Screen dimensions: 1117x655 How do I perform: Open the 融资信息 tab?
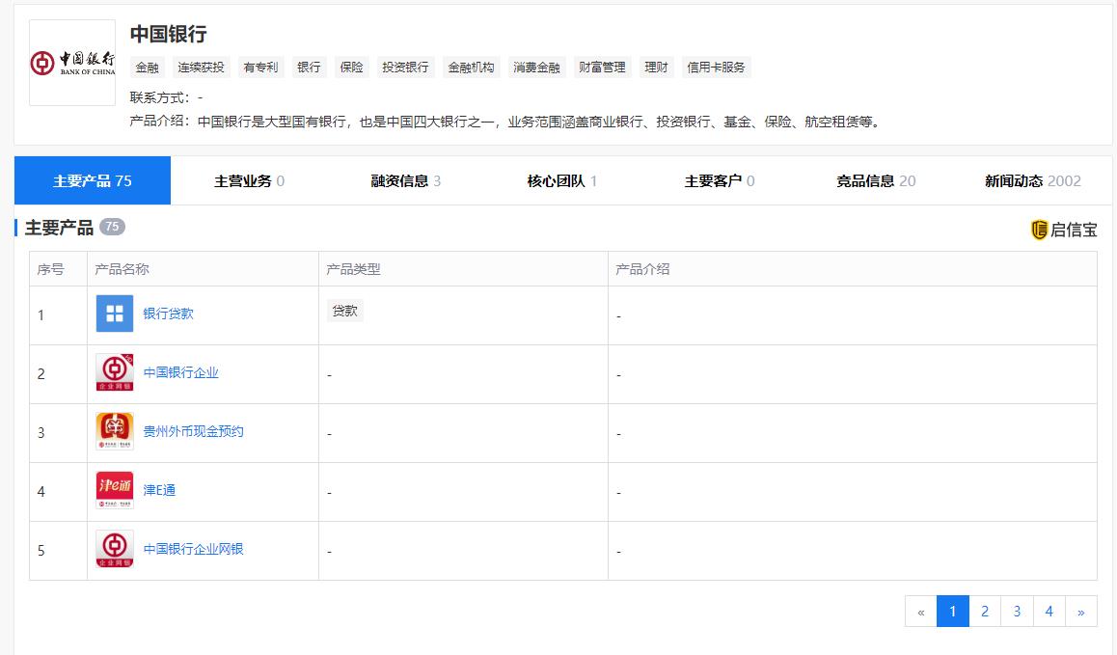406,181
